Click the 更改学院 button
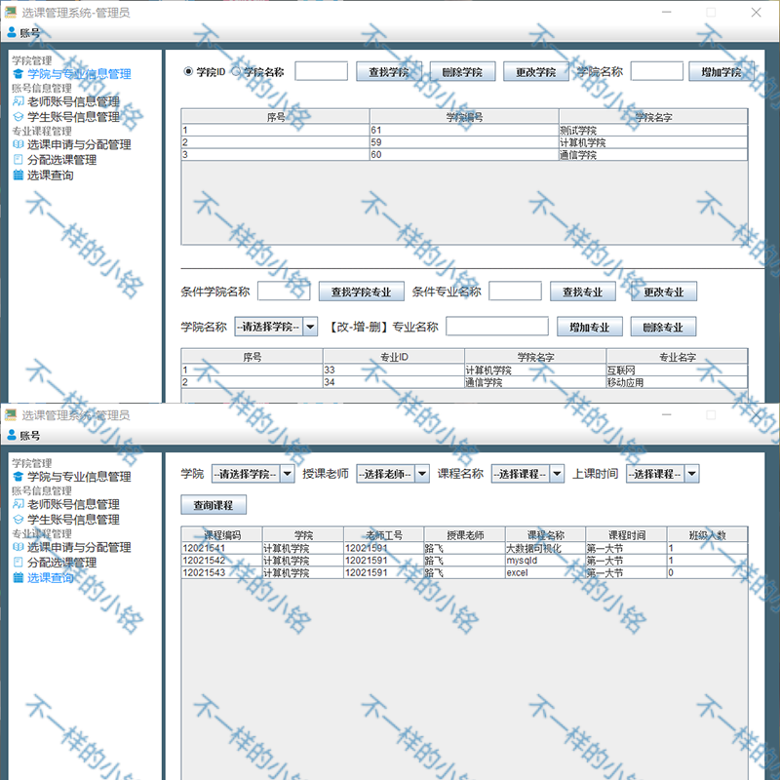Viewport: 780px width, 780px height. pyautogui.click(x=536, y=71)
